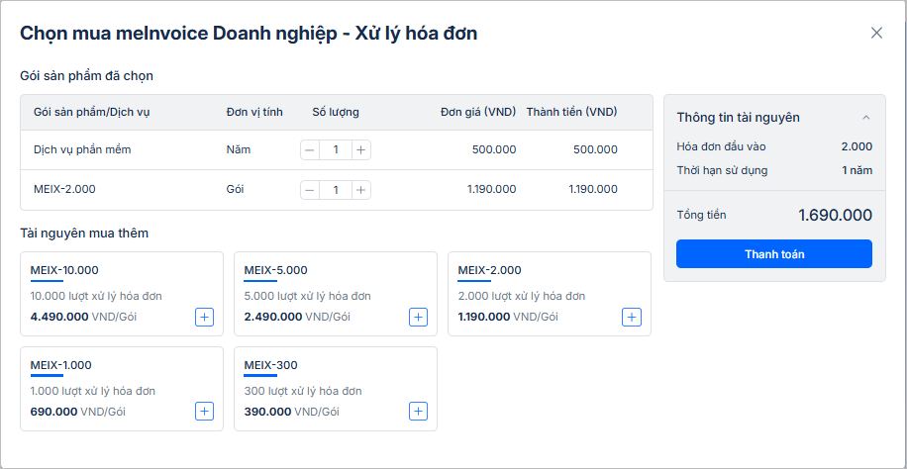The image size is (907, 469).
Task: Click 300 lượt xử lý hóa đơn text
Action: [303, 391]
